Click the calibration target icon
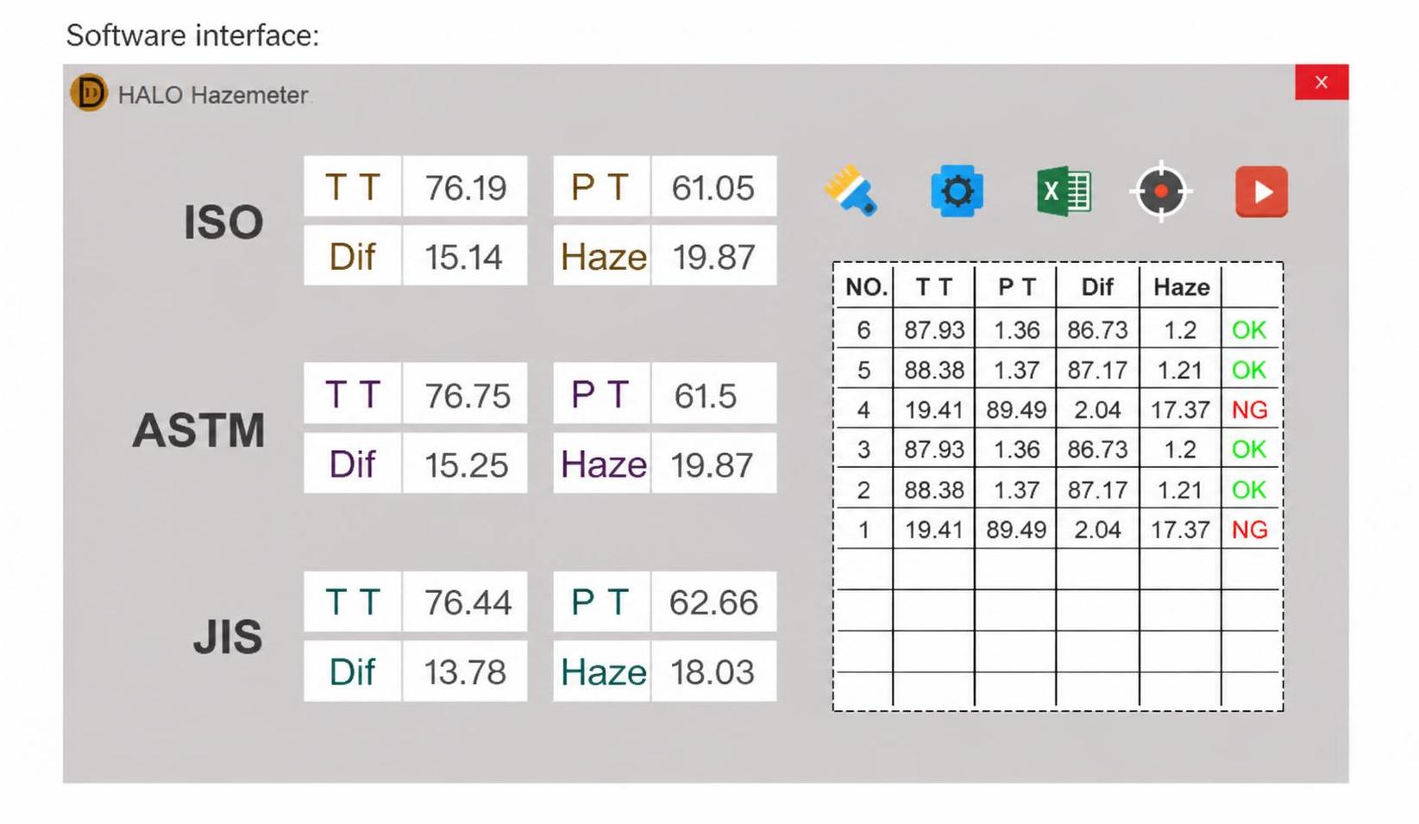The image size is (1419, 824). click(1161, 190)
